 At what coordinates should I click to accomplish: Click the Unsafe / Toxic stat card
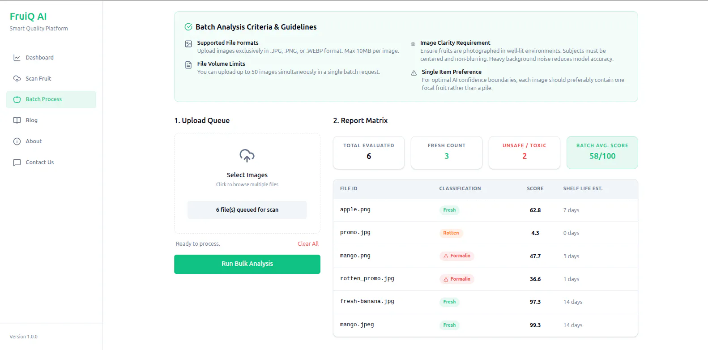524,153
